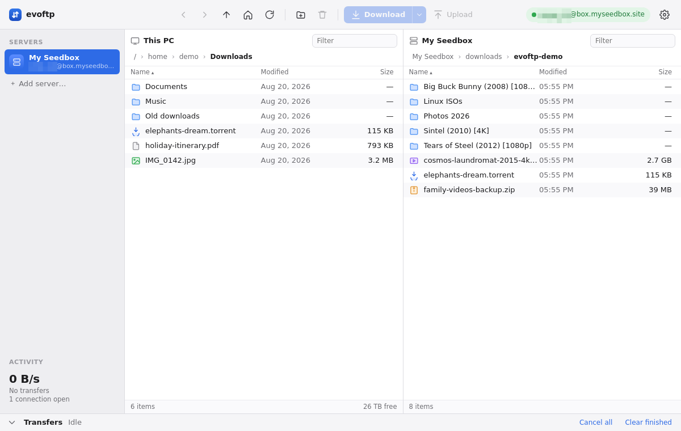Select the IMG_0142.jpg file name

pyautogui.click(x=170, y=160)
